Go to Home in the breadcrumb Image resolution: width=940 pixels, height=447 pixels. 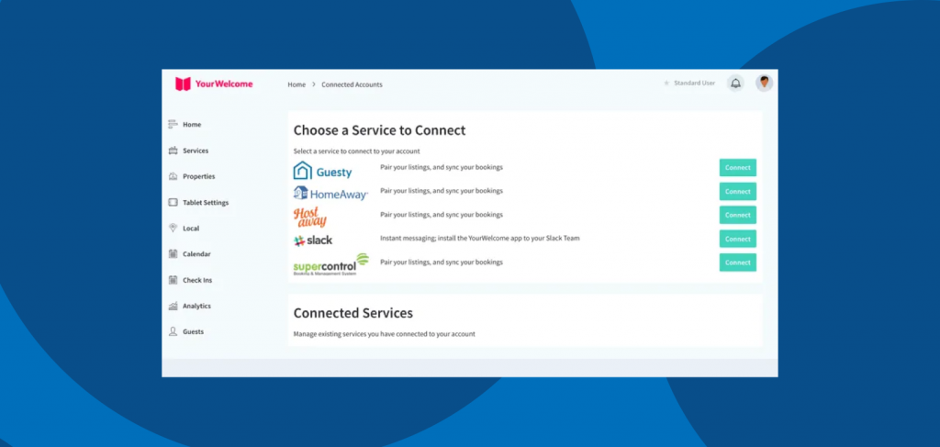tap(297, 84)
